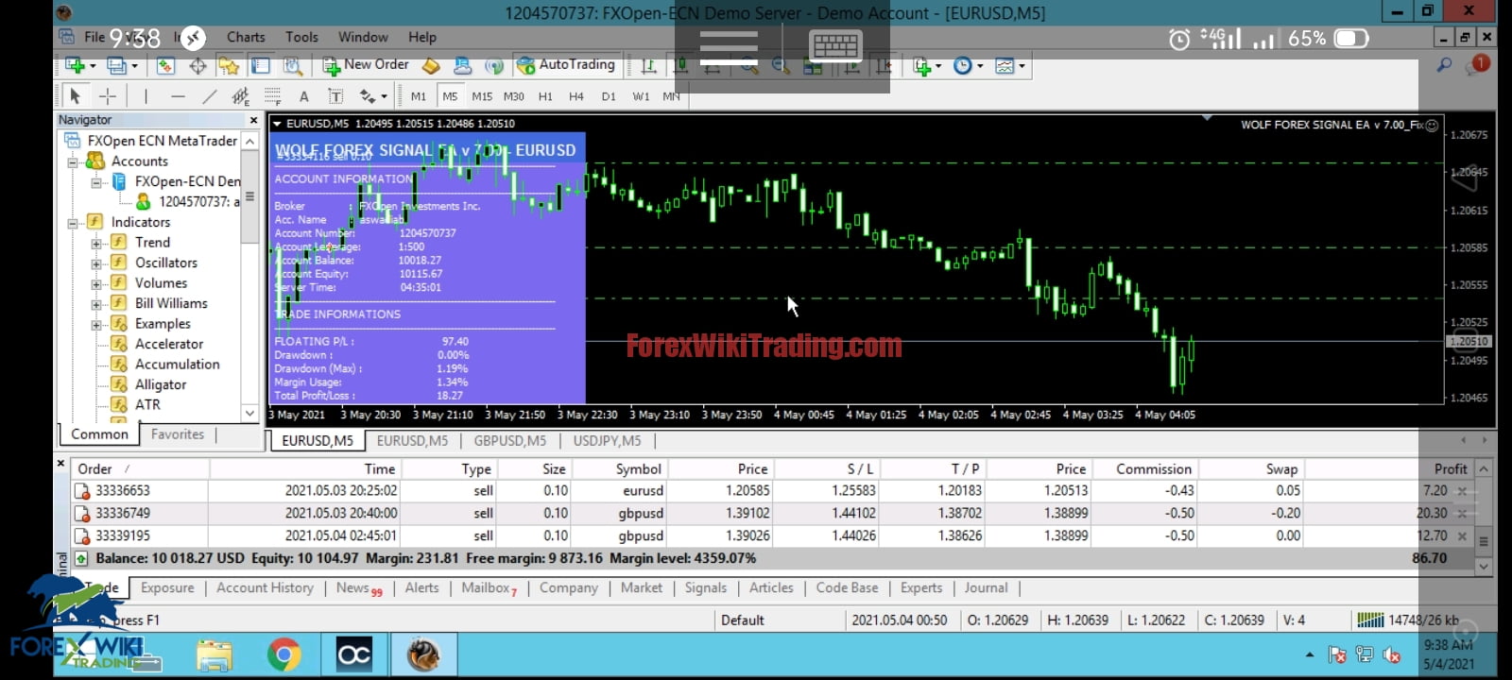This screenshot has height=680, width=1512.
Task: Click the Signals broadcast toolbar icon
Action: pyautogui.click(x=494, y=65)
